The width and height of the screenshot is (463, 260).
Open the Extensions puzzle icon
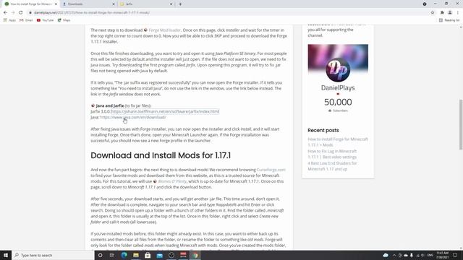pyautogui.click(x=442, y=13)
